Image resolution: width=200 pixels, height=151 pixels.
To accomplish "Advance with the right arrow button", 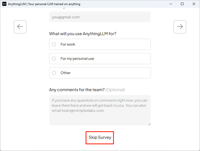I will click(x=180, y=27).
